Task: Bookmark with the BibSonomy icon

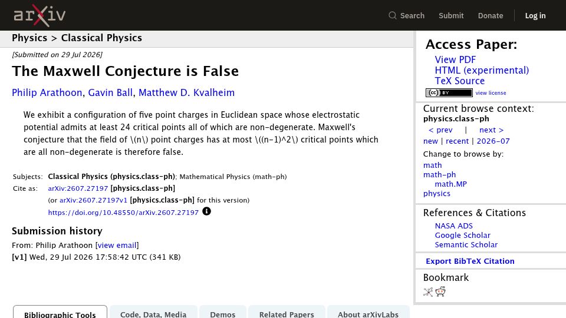Action: click(428, 291)
